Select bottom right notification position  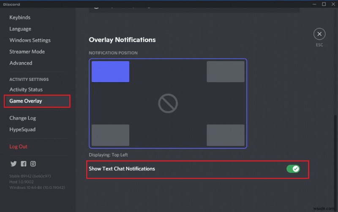point(226,135)
